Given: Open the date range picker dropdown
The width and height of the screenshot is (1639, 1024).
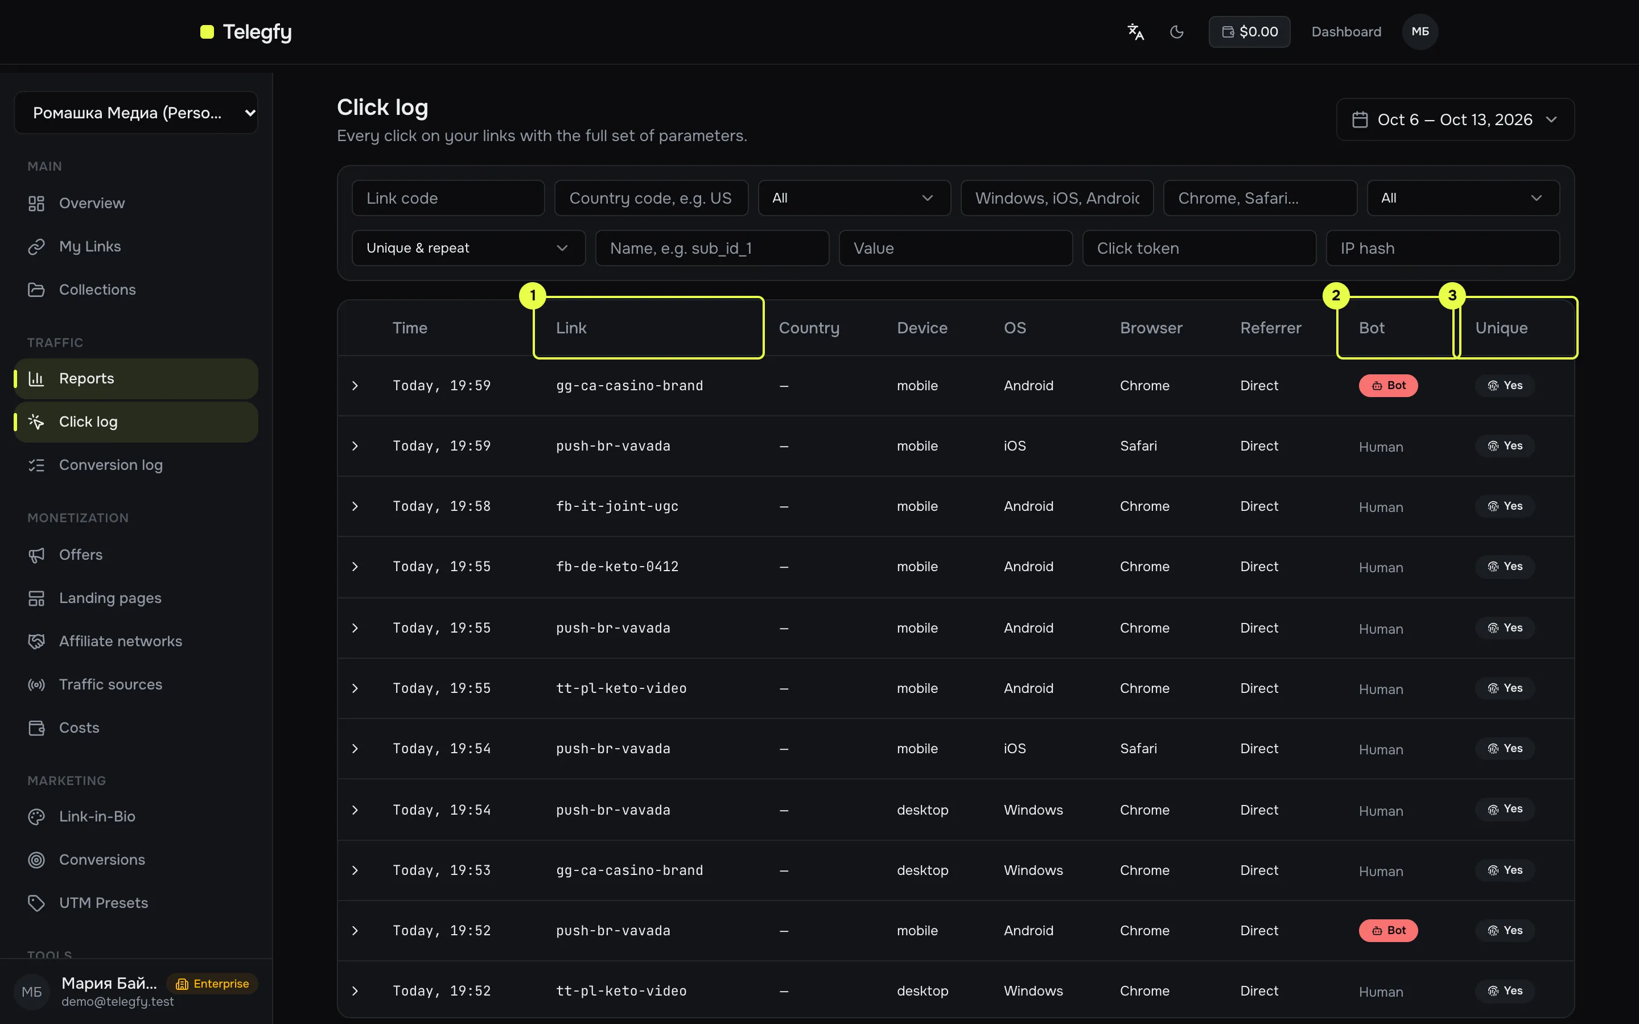Looking at the screenshot, I should tap(1455, 120).
